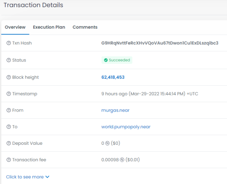This screenshot has height=184, width=227.
Task: Click the question mark icon beside Block height
Action: 9,77
